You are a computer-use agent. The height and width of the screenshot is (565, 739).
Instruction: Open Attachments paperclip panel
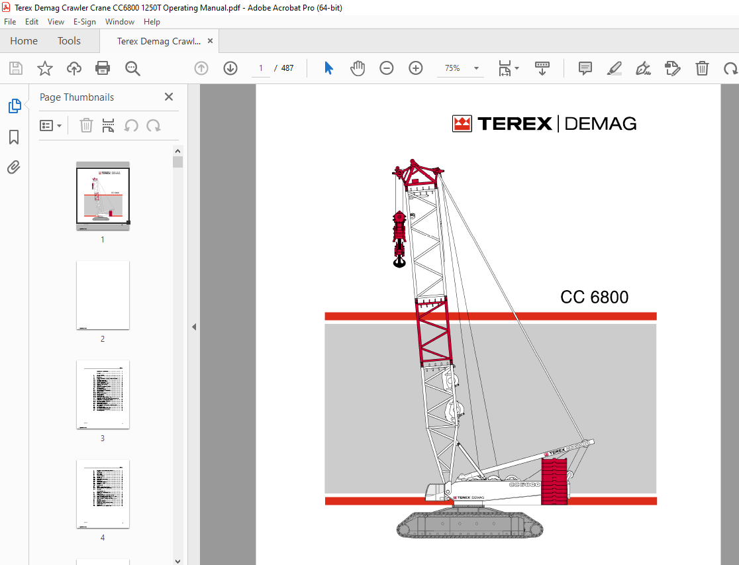(14, 168)
